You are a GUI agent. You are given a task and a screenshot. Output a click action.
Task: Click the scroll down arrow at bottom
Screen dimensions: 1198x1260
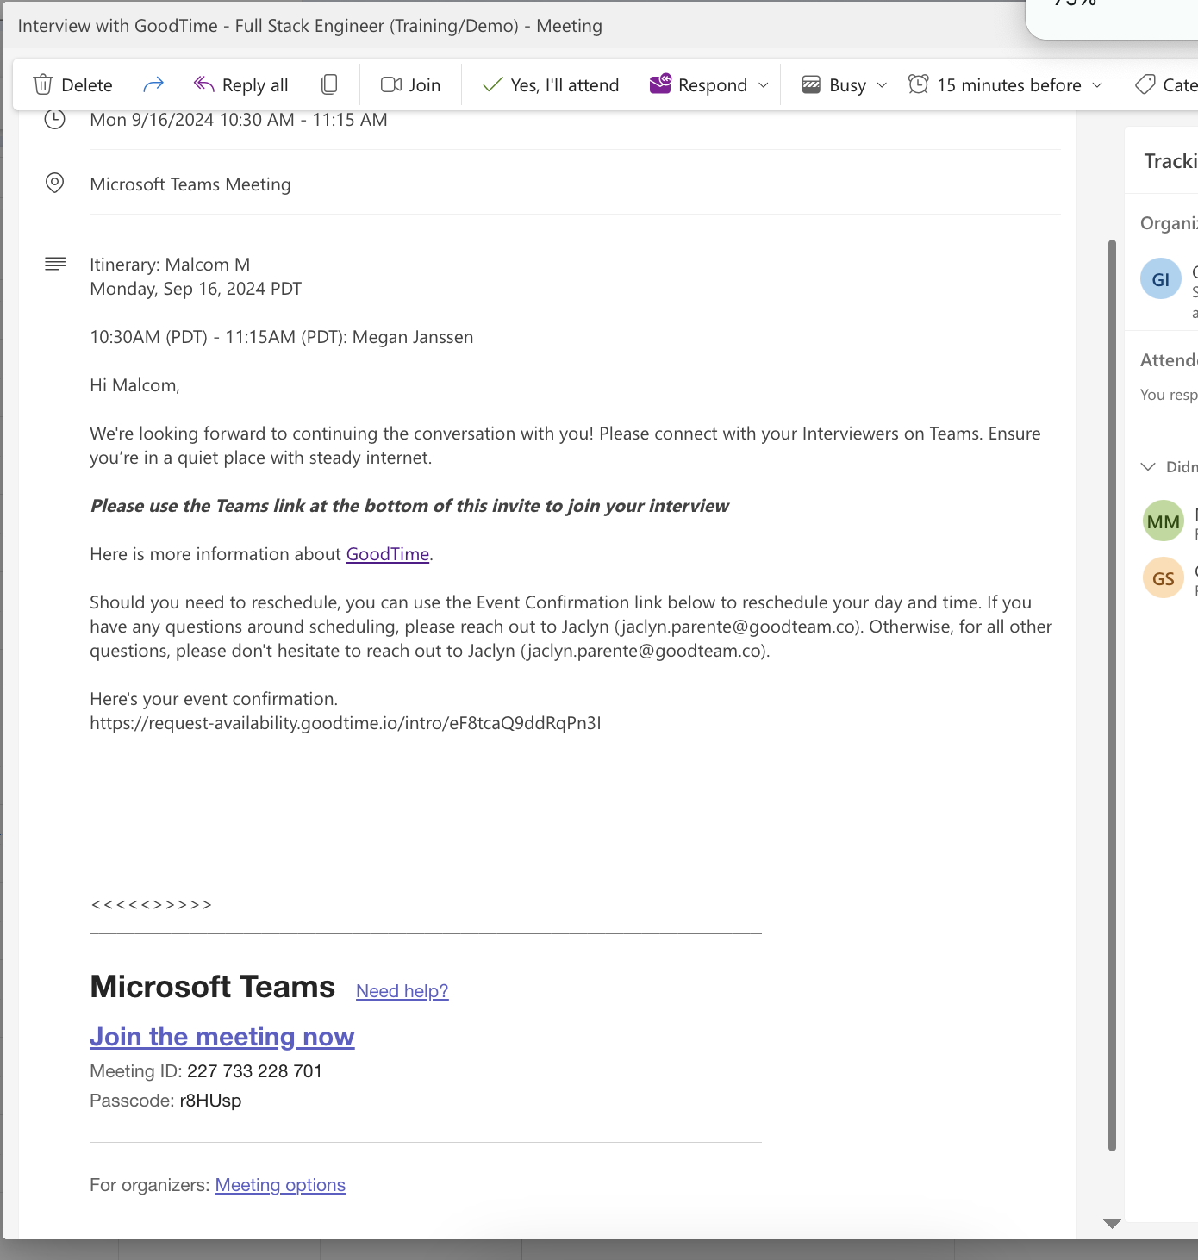[x=1112, y=1223]
